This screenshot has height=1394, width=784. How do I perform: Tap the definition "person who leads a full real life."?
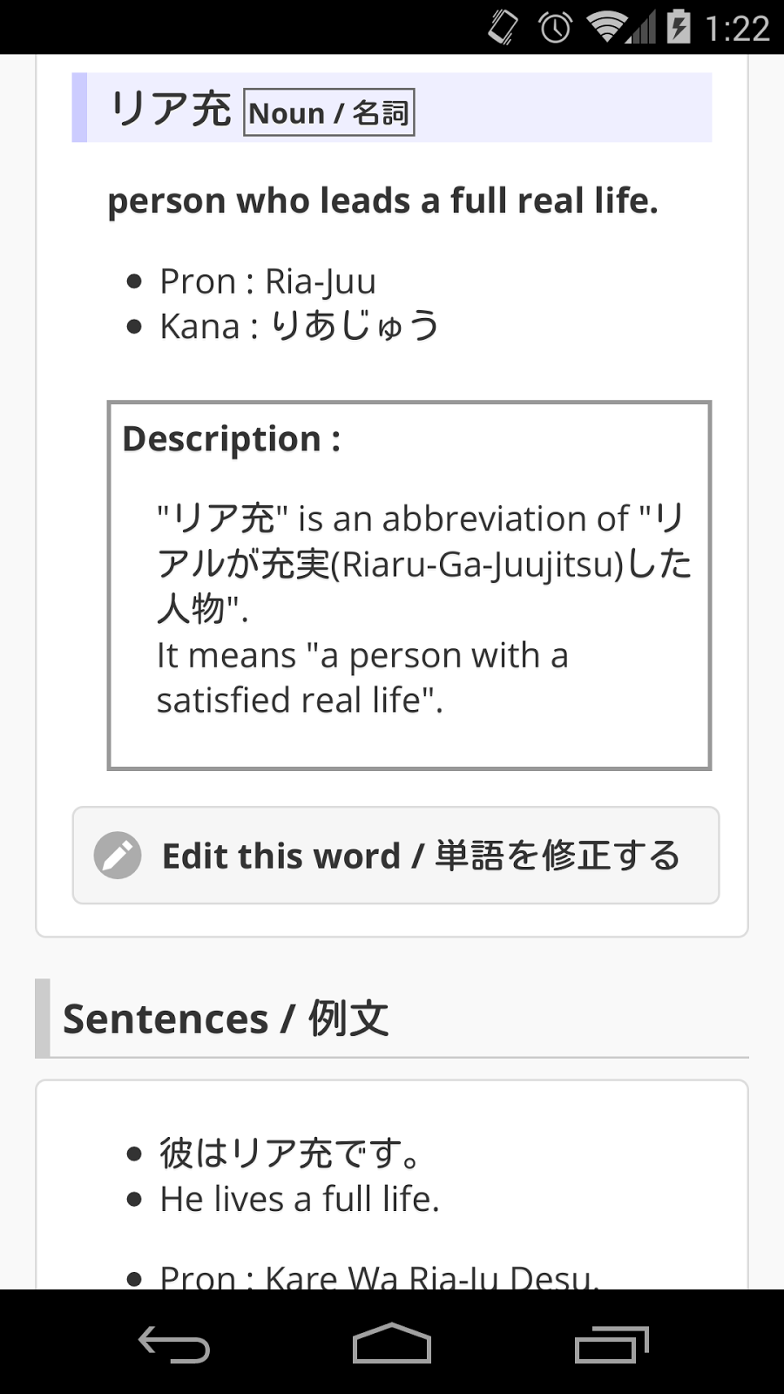[382, 201]
